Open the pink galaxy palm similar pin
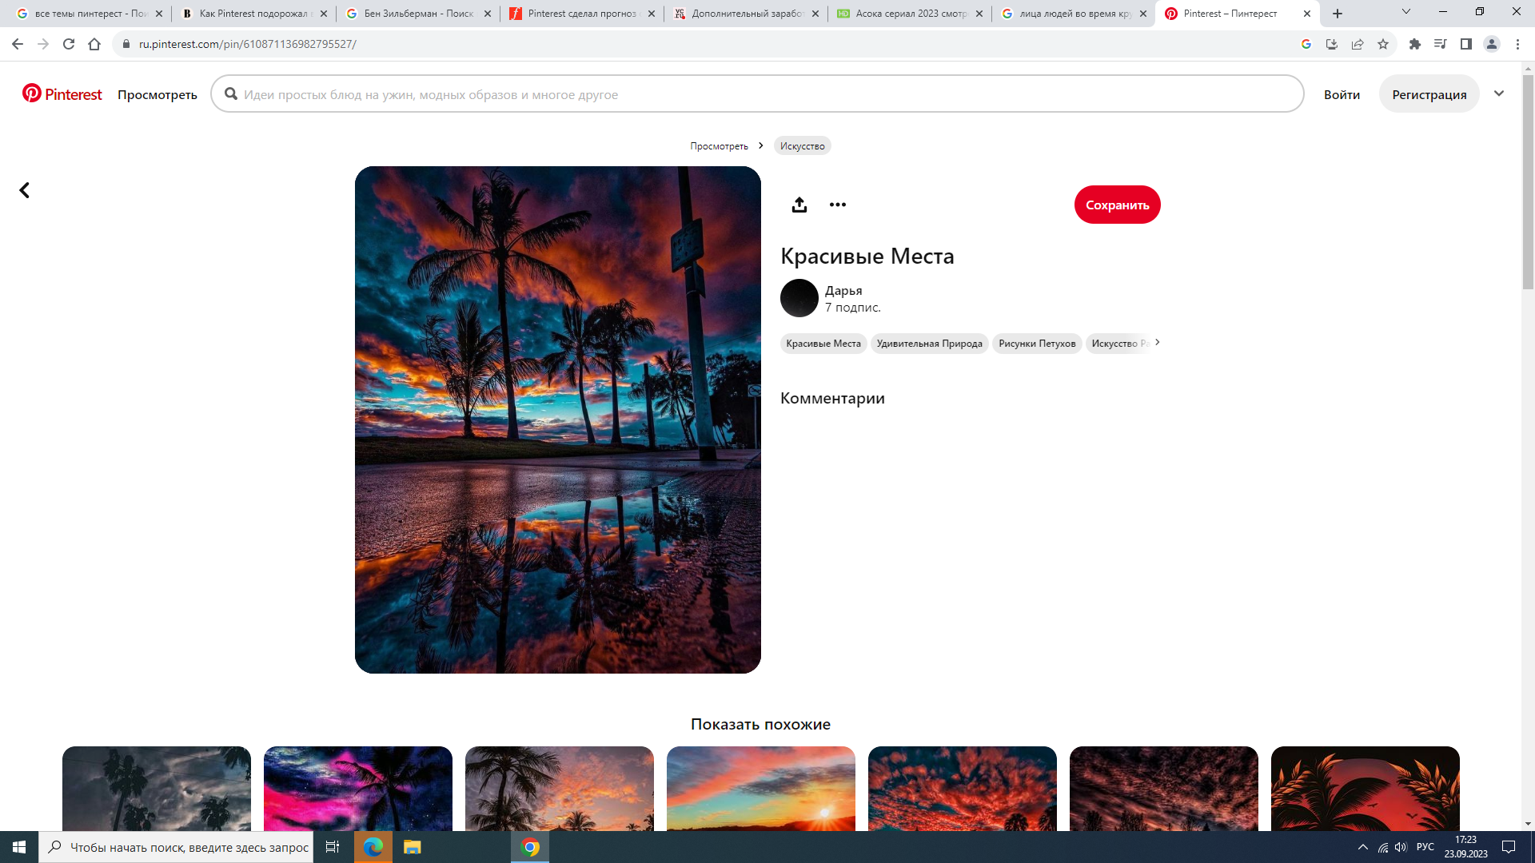 [357, 789]
